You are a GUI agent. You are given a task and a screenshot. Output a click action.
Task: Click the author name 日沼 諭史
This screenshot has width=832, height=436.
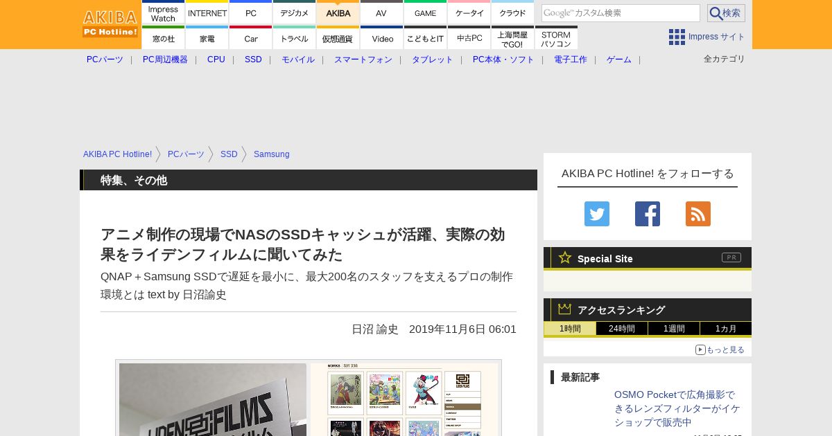click(x=375, y=329)
